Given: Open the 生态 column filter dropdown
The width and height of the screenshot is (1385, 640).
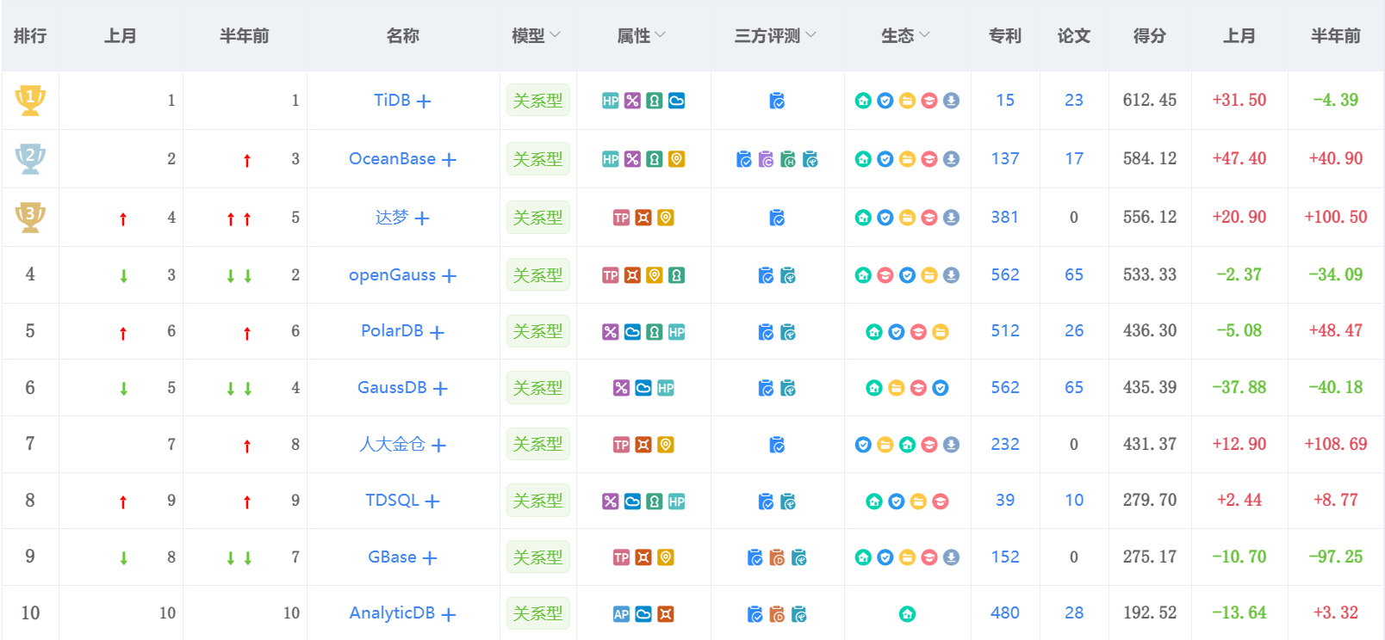Looking at the screenshot, I should click(924, 35).
